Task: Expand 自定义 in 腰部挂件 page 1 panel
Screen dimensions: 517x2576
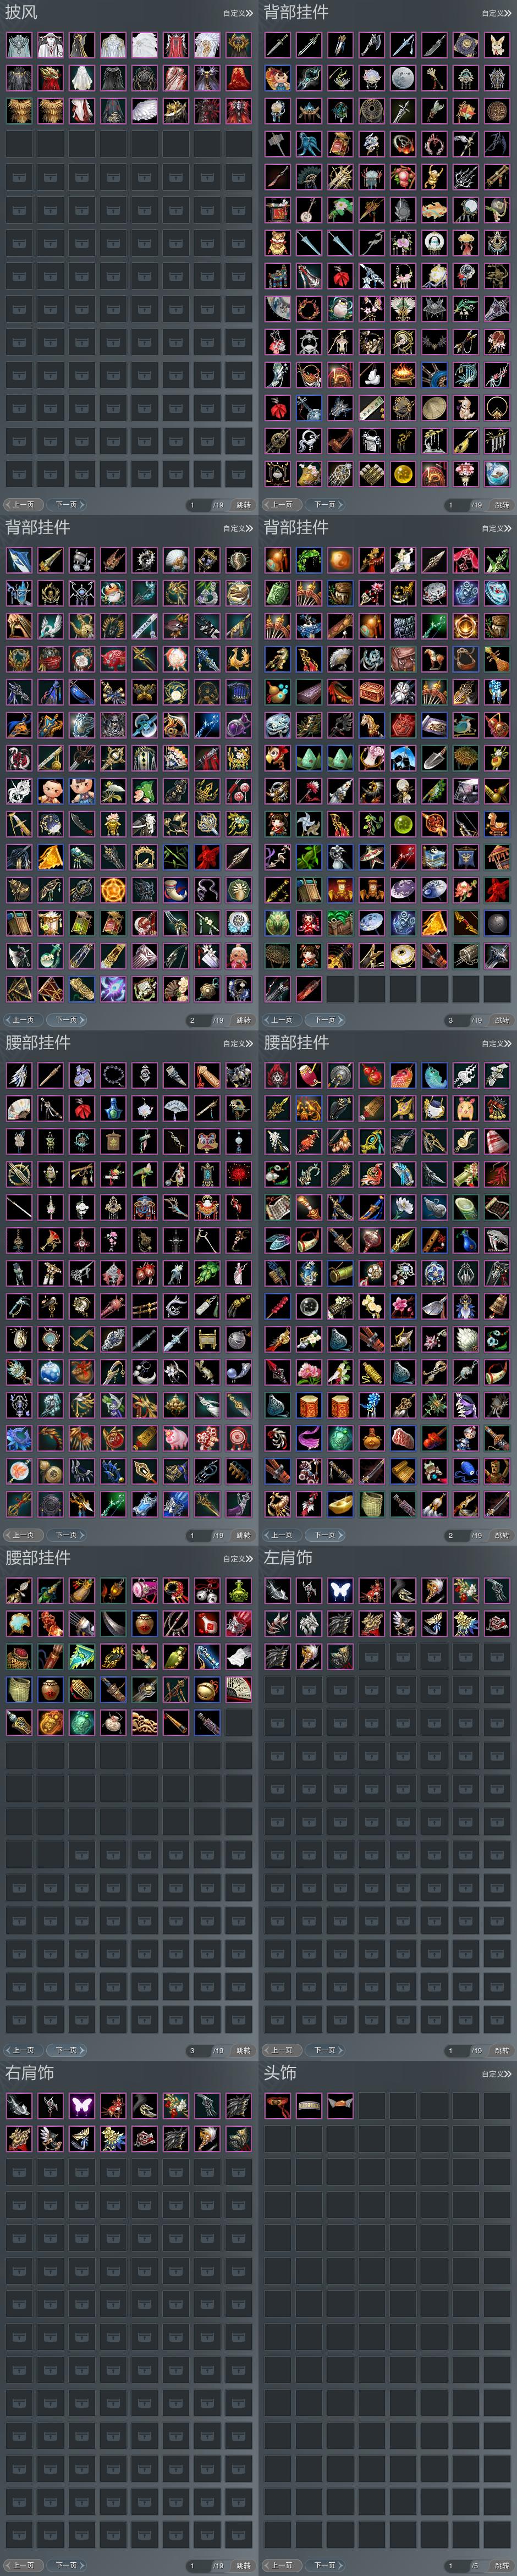Action: tap(238, 1043)
